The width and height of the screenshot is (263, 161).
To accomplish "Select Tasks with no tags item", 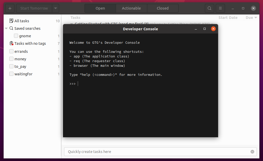I will 30,43.
